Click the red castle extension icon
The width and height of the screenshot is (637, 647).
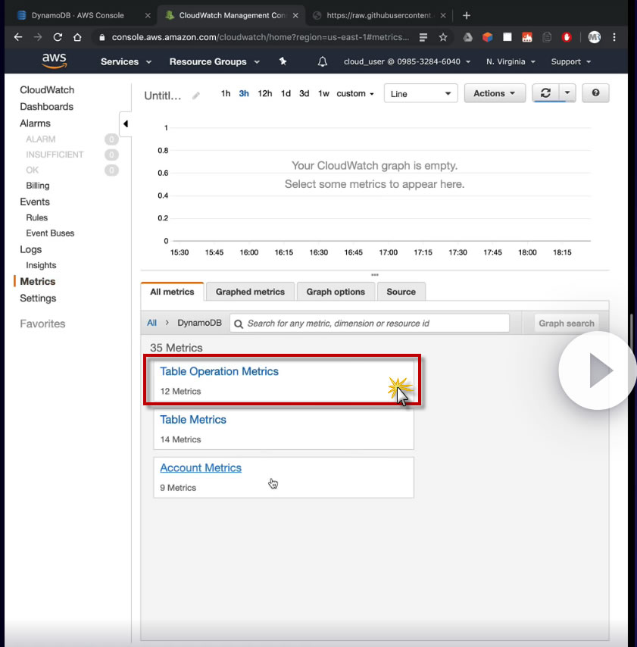[x=527, y=38]
